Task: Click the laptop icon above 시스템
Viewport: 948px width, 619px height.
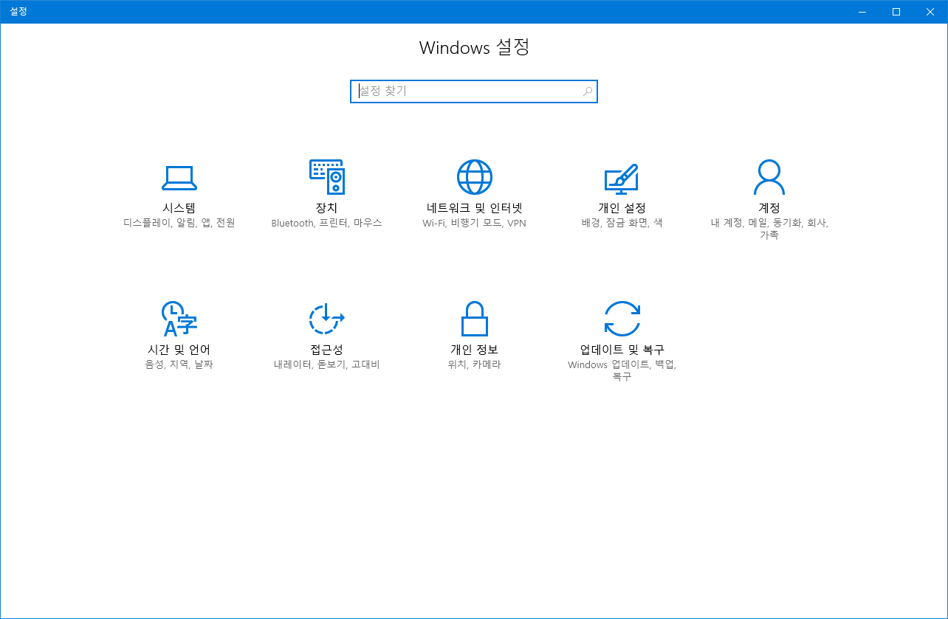Action: (179, 177)
